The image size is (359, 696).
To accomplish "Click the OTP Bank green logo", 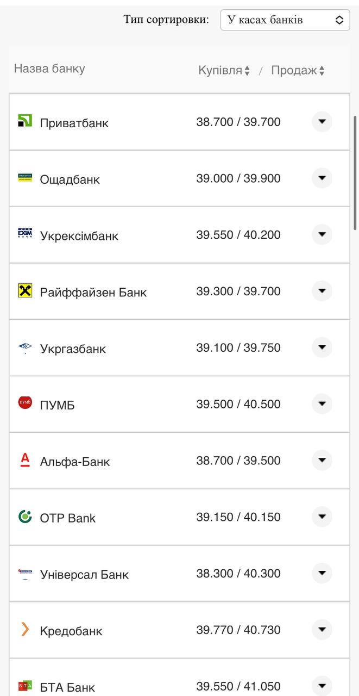I will [x=25, y=517].
